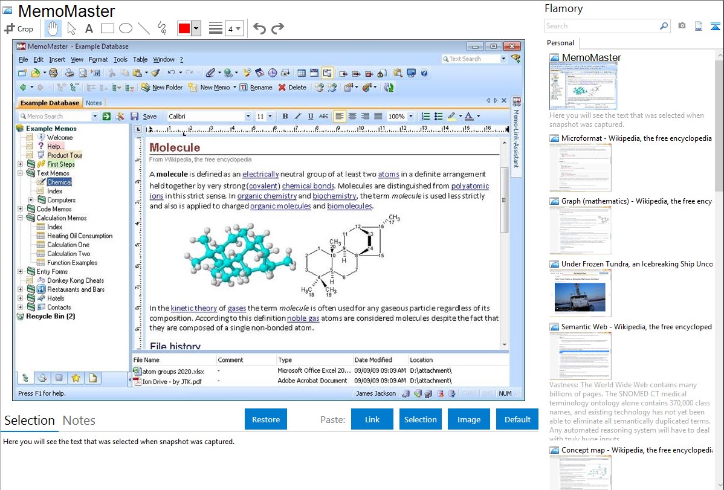Activate the hand pan tool
This screenshot has width=724, height=490.
click(53, 28)
